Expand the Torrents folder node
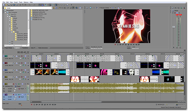 tap(10, 28)
